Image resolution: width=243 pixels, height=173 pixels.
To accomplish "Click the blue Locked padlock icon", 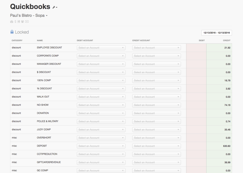I will [x=12, y=32].
